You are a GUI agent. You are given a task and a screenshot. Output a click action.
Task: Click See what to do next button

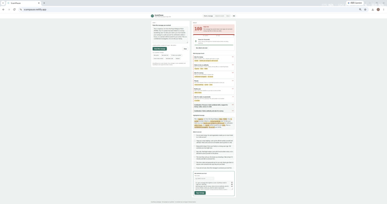(x=202, y=48)
